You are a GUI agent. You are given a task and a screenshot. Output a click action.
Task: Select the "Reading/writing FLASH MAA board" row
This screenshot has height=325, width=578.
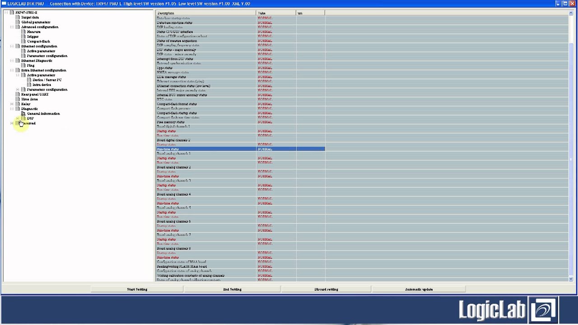(240, 266)
